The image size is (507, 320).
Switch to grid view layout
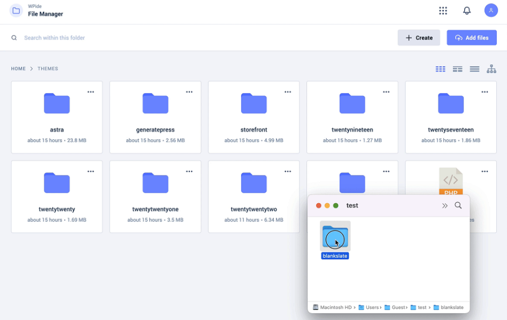click(x=440, y=69)
